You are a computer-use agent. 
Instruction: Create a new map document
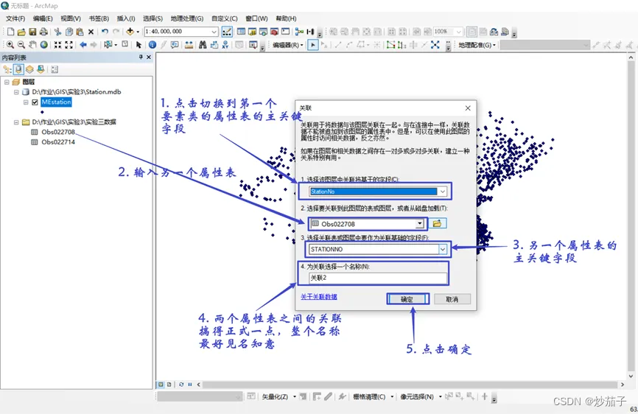tap(11, 32)
